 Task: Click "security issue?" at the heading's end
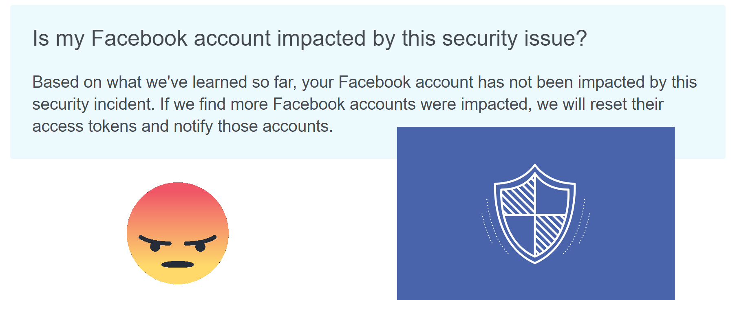[x=514, y=38]
